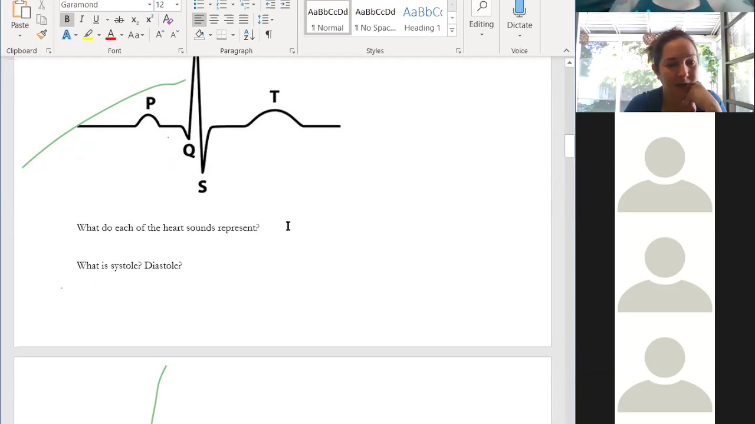
Task: Select Align Right
Action: [228, 19]
